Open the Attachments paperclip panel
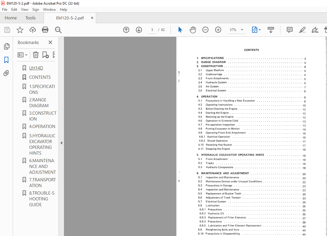Image resolution: width=327 pixels, height=236 pixels. 6,73
